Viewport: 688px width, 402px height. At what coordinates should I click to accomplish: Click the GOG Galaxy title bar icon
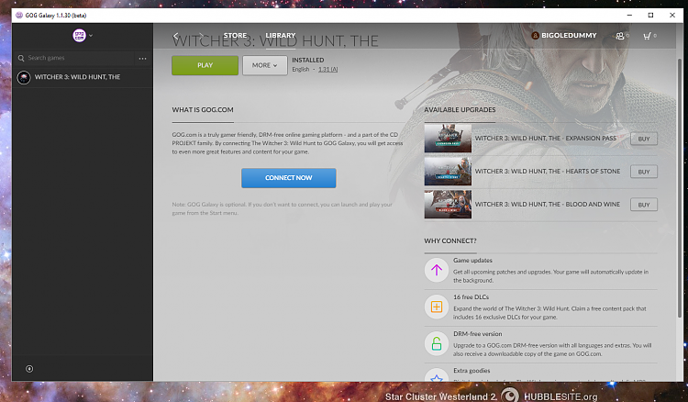point(19,15)
